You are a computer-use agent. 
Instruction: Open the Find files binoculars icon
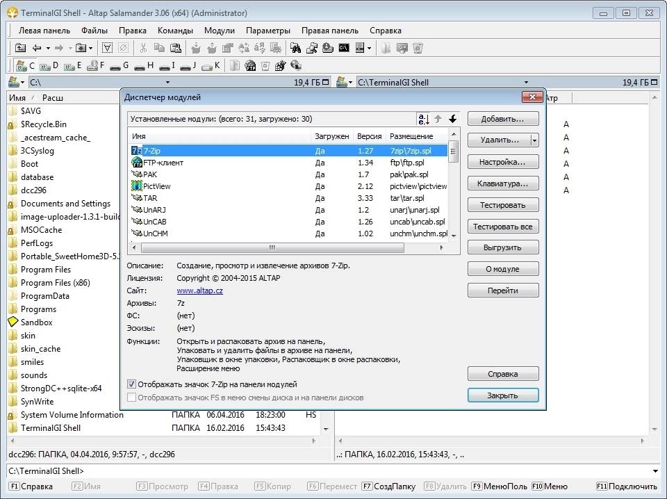click(x=296, y=48)
